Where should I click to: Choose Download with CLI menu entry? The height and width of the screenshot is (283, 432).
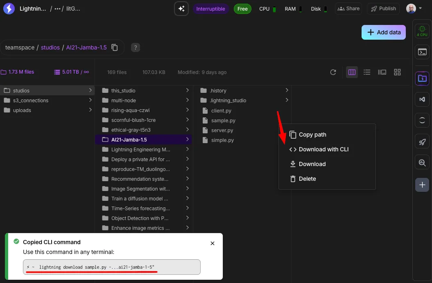pos(327,149)
